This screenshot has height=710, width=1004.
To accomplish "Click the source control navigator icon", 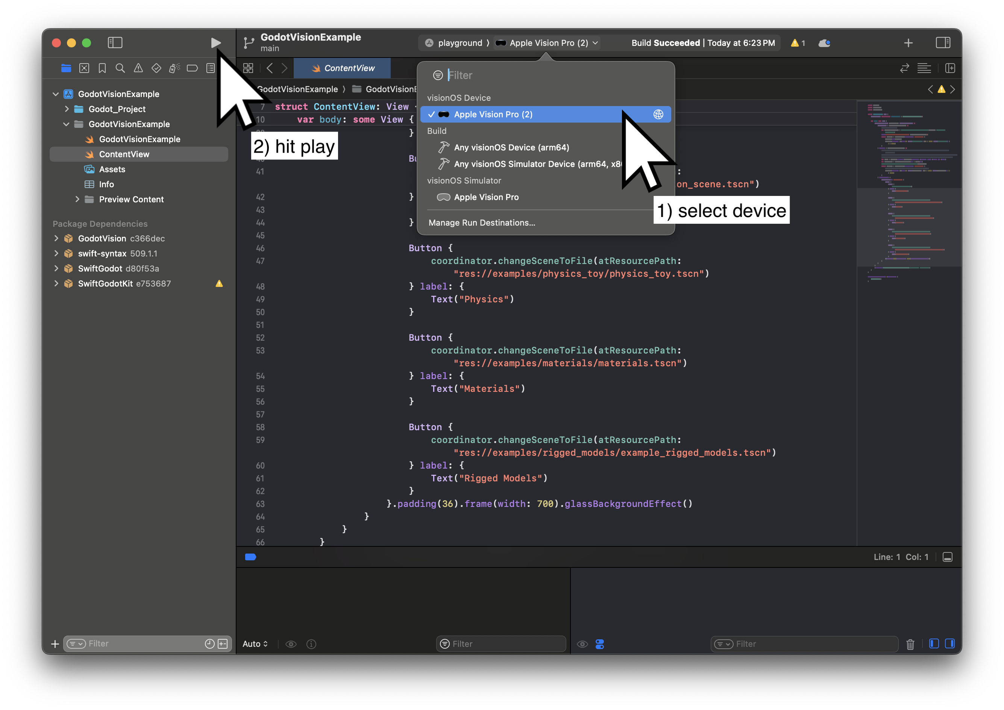I will 84,68.
